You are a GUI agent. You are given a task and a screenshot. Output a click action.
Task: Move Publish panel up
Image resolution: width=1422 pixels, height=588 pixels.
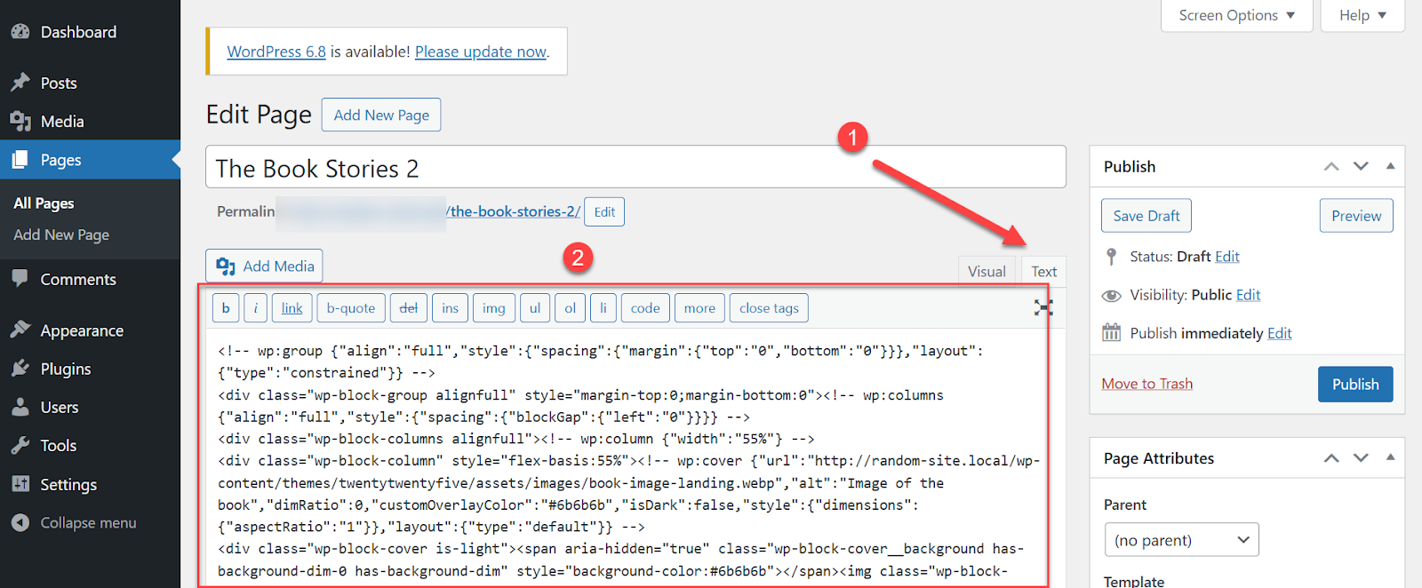1331,166
